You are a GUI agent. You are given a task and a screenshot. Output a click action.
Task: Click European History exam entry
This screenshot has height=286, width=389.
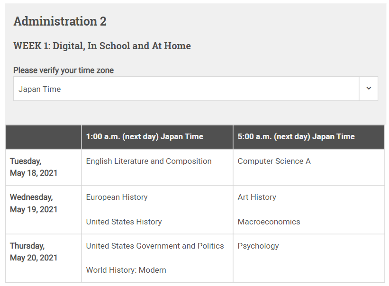click(x=117, y=197)
